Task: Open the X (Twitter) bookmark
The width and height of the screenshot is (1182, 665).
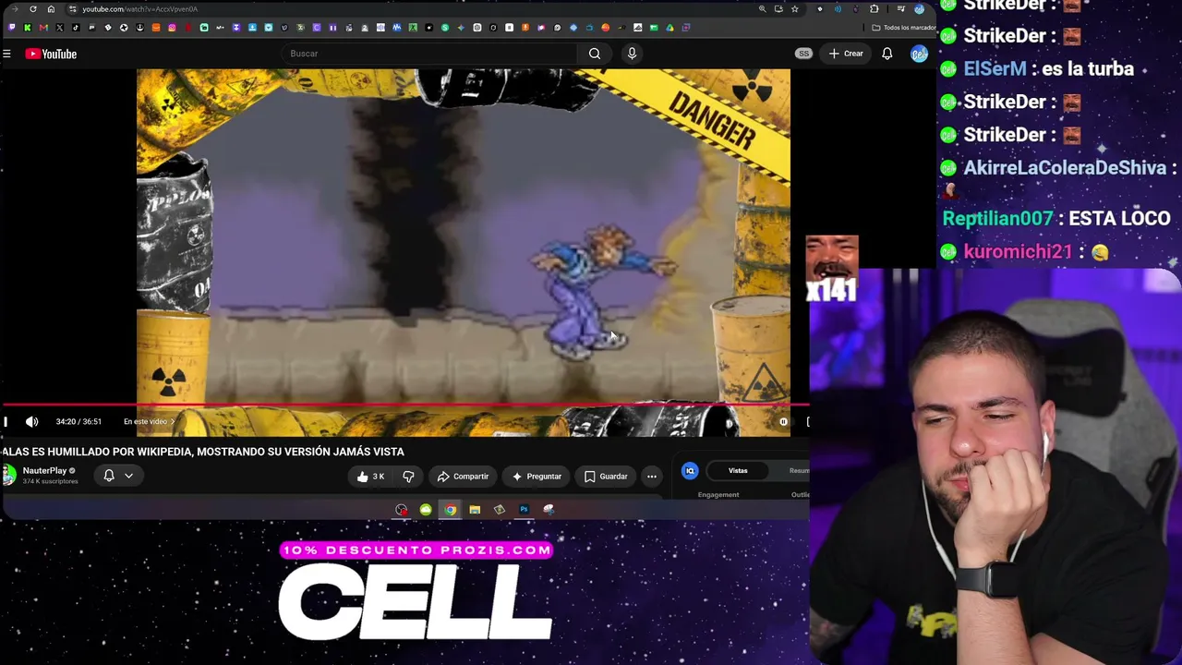Action: [60, 28]
